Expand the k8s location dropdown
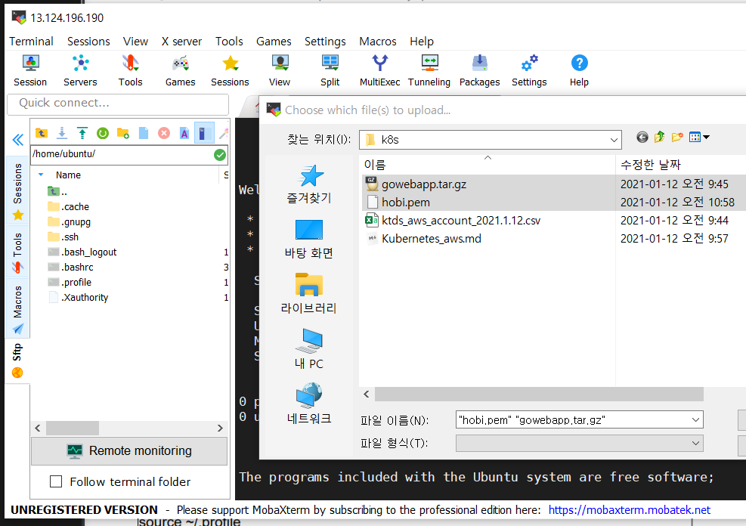Screen dimensions: 746x526 pos(614,141)
